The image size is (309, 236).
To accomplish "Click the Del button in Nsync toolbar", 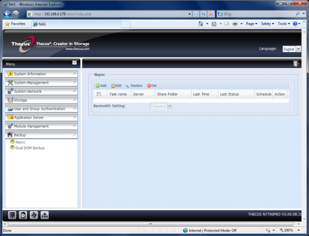I will (152, 85).
